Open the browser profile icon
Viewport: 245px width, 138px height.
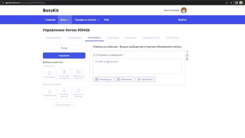[x=241, y=3]
